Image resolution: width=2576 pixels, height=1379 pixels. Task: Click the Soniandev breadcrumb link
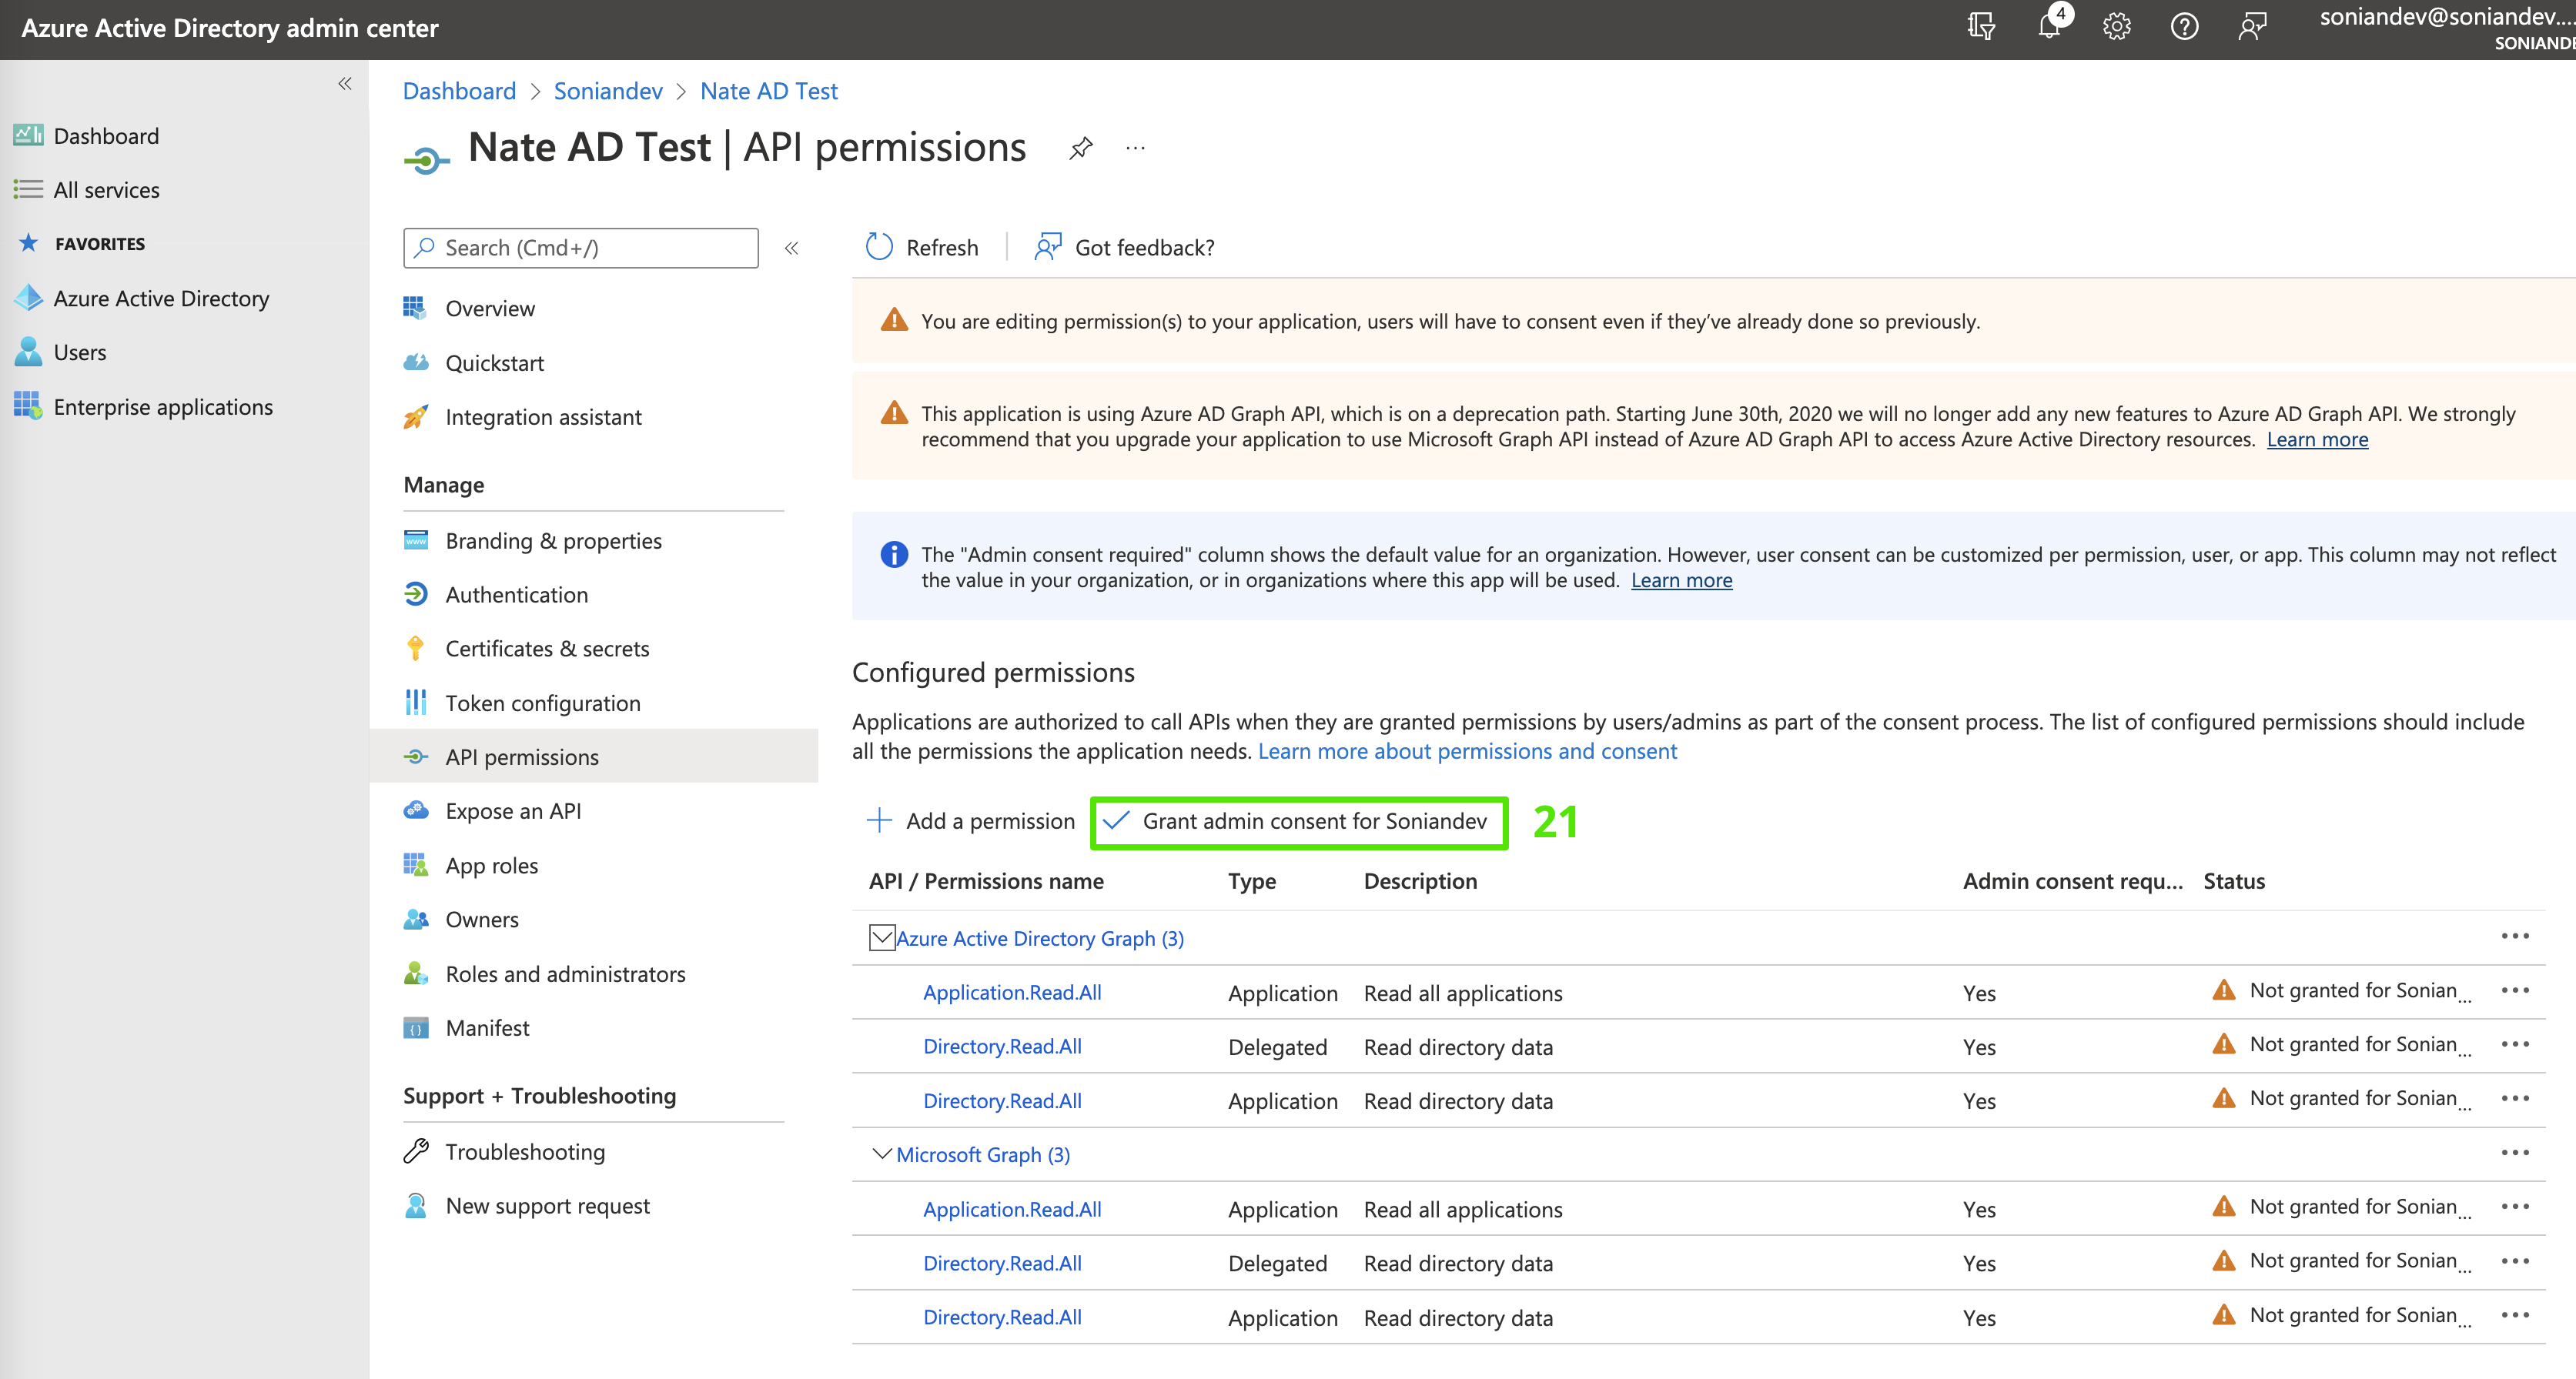pyautogui.click(x=608, y=91)
